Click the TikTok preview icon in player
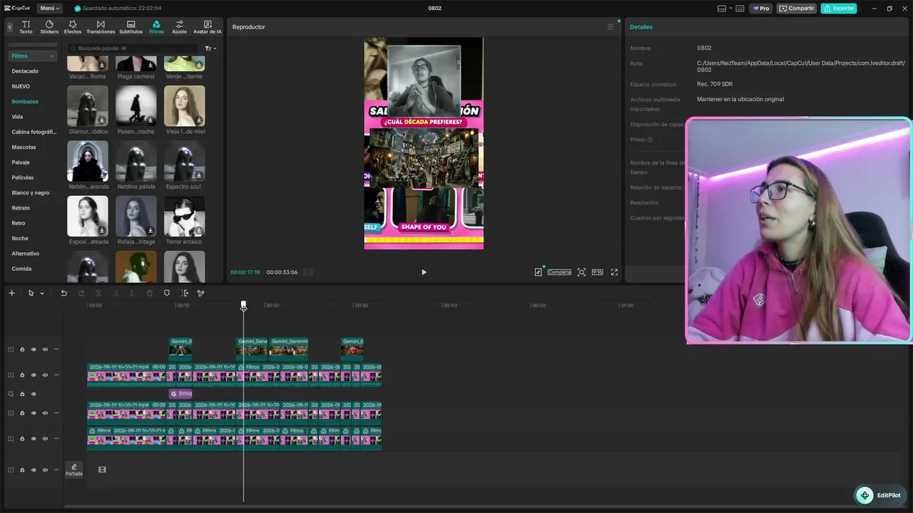Image resolution: width=913 pixels, height=513 pixels. (539, 272)
